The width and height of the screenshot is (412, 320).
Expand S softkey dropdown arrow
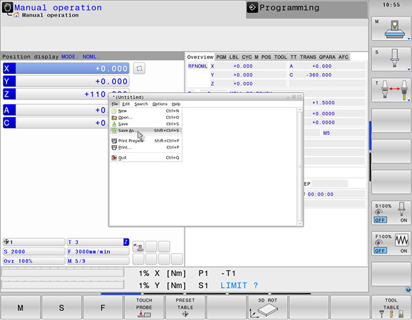point(409,70)
